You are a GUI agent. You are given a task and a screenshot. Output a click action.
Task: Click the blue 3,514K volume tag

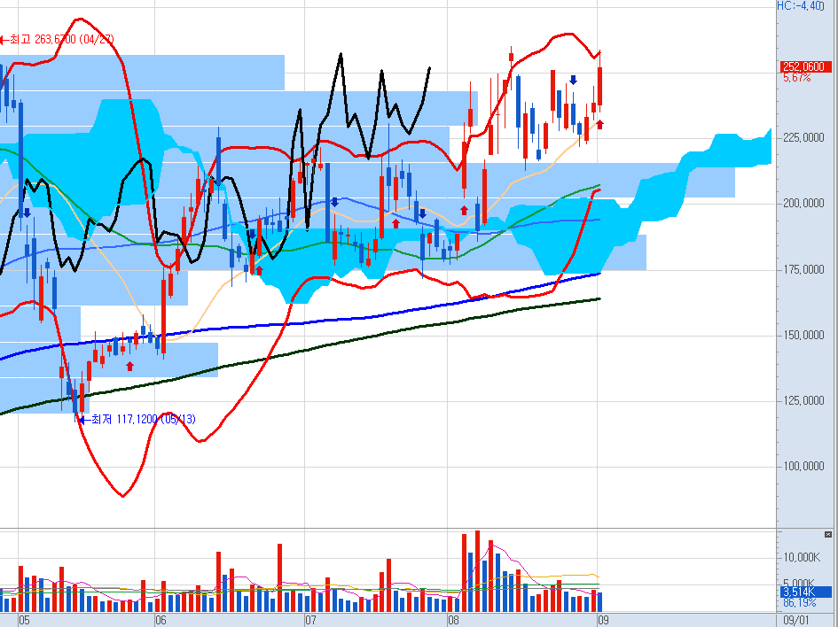(806, 592)
